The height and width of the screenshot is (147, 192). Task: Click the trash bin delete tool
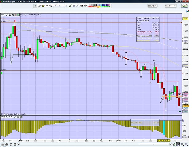85,6
